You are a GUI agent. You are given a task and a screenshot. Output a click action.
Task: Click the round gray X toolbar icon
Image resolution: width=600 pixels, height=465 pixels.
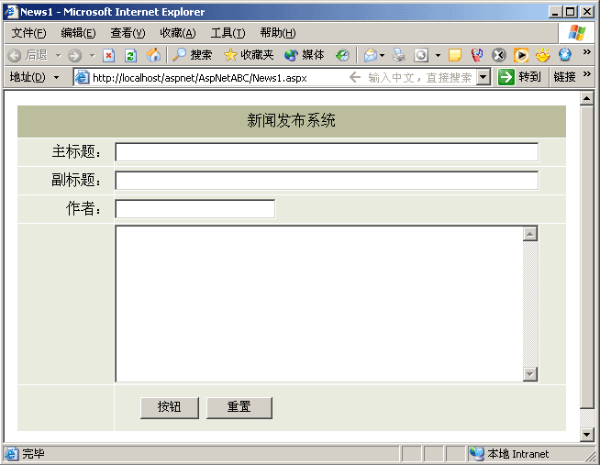coord(498,55)
